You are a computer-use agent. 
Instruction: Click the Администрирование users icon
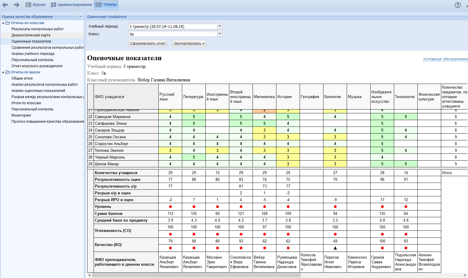(54, 5)
